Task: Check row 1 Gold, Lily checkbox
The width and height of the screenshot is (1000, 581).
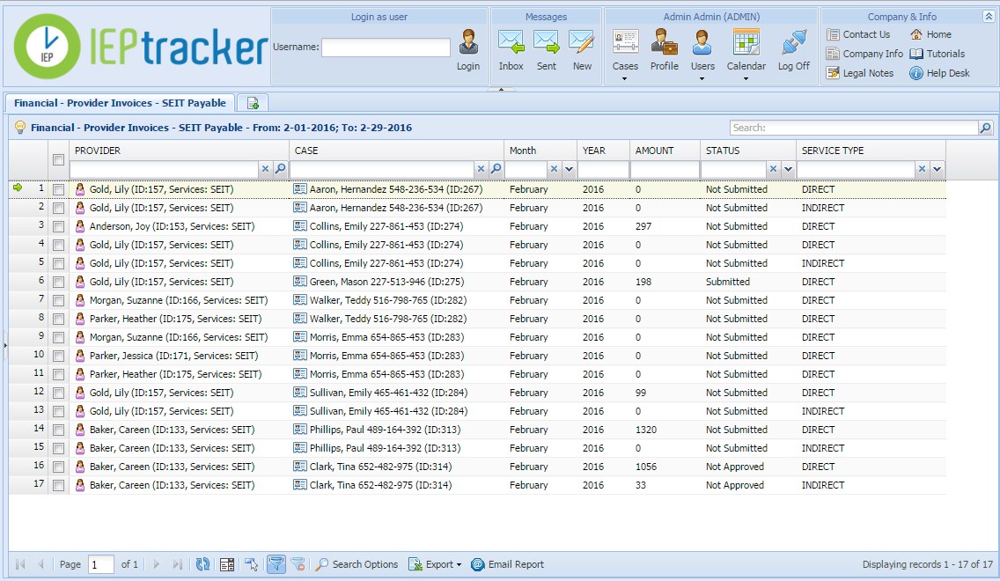Action: (x=59, y=189)
